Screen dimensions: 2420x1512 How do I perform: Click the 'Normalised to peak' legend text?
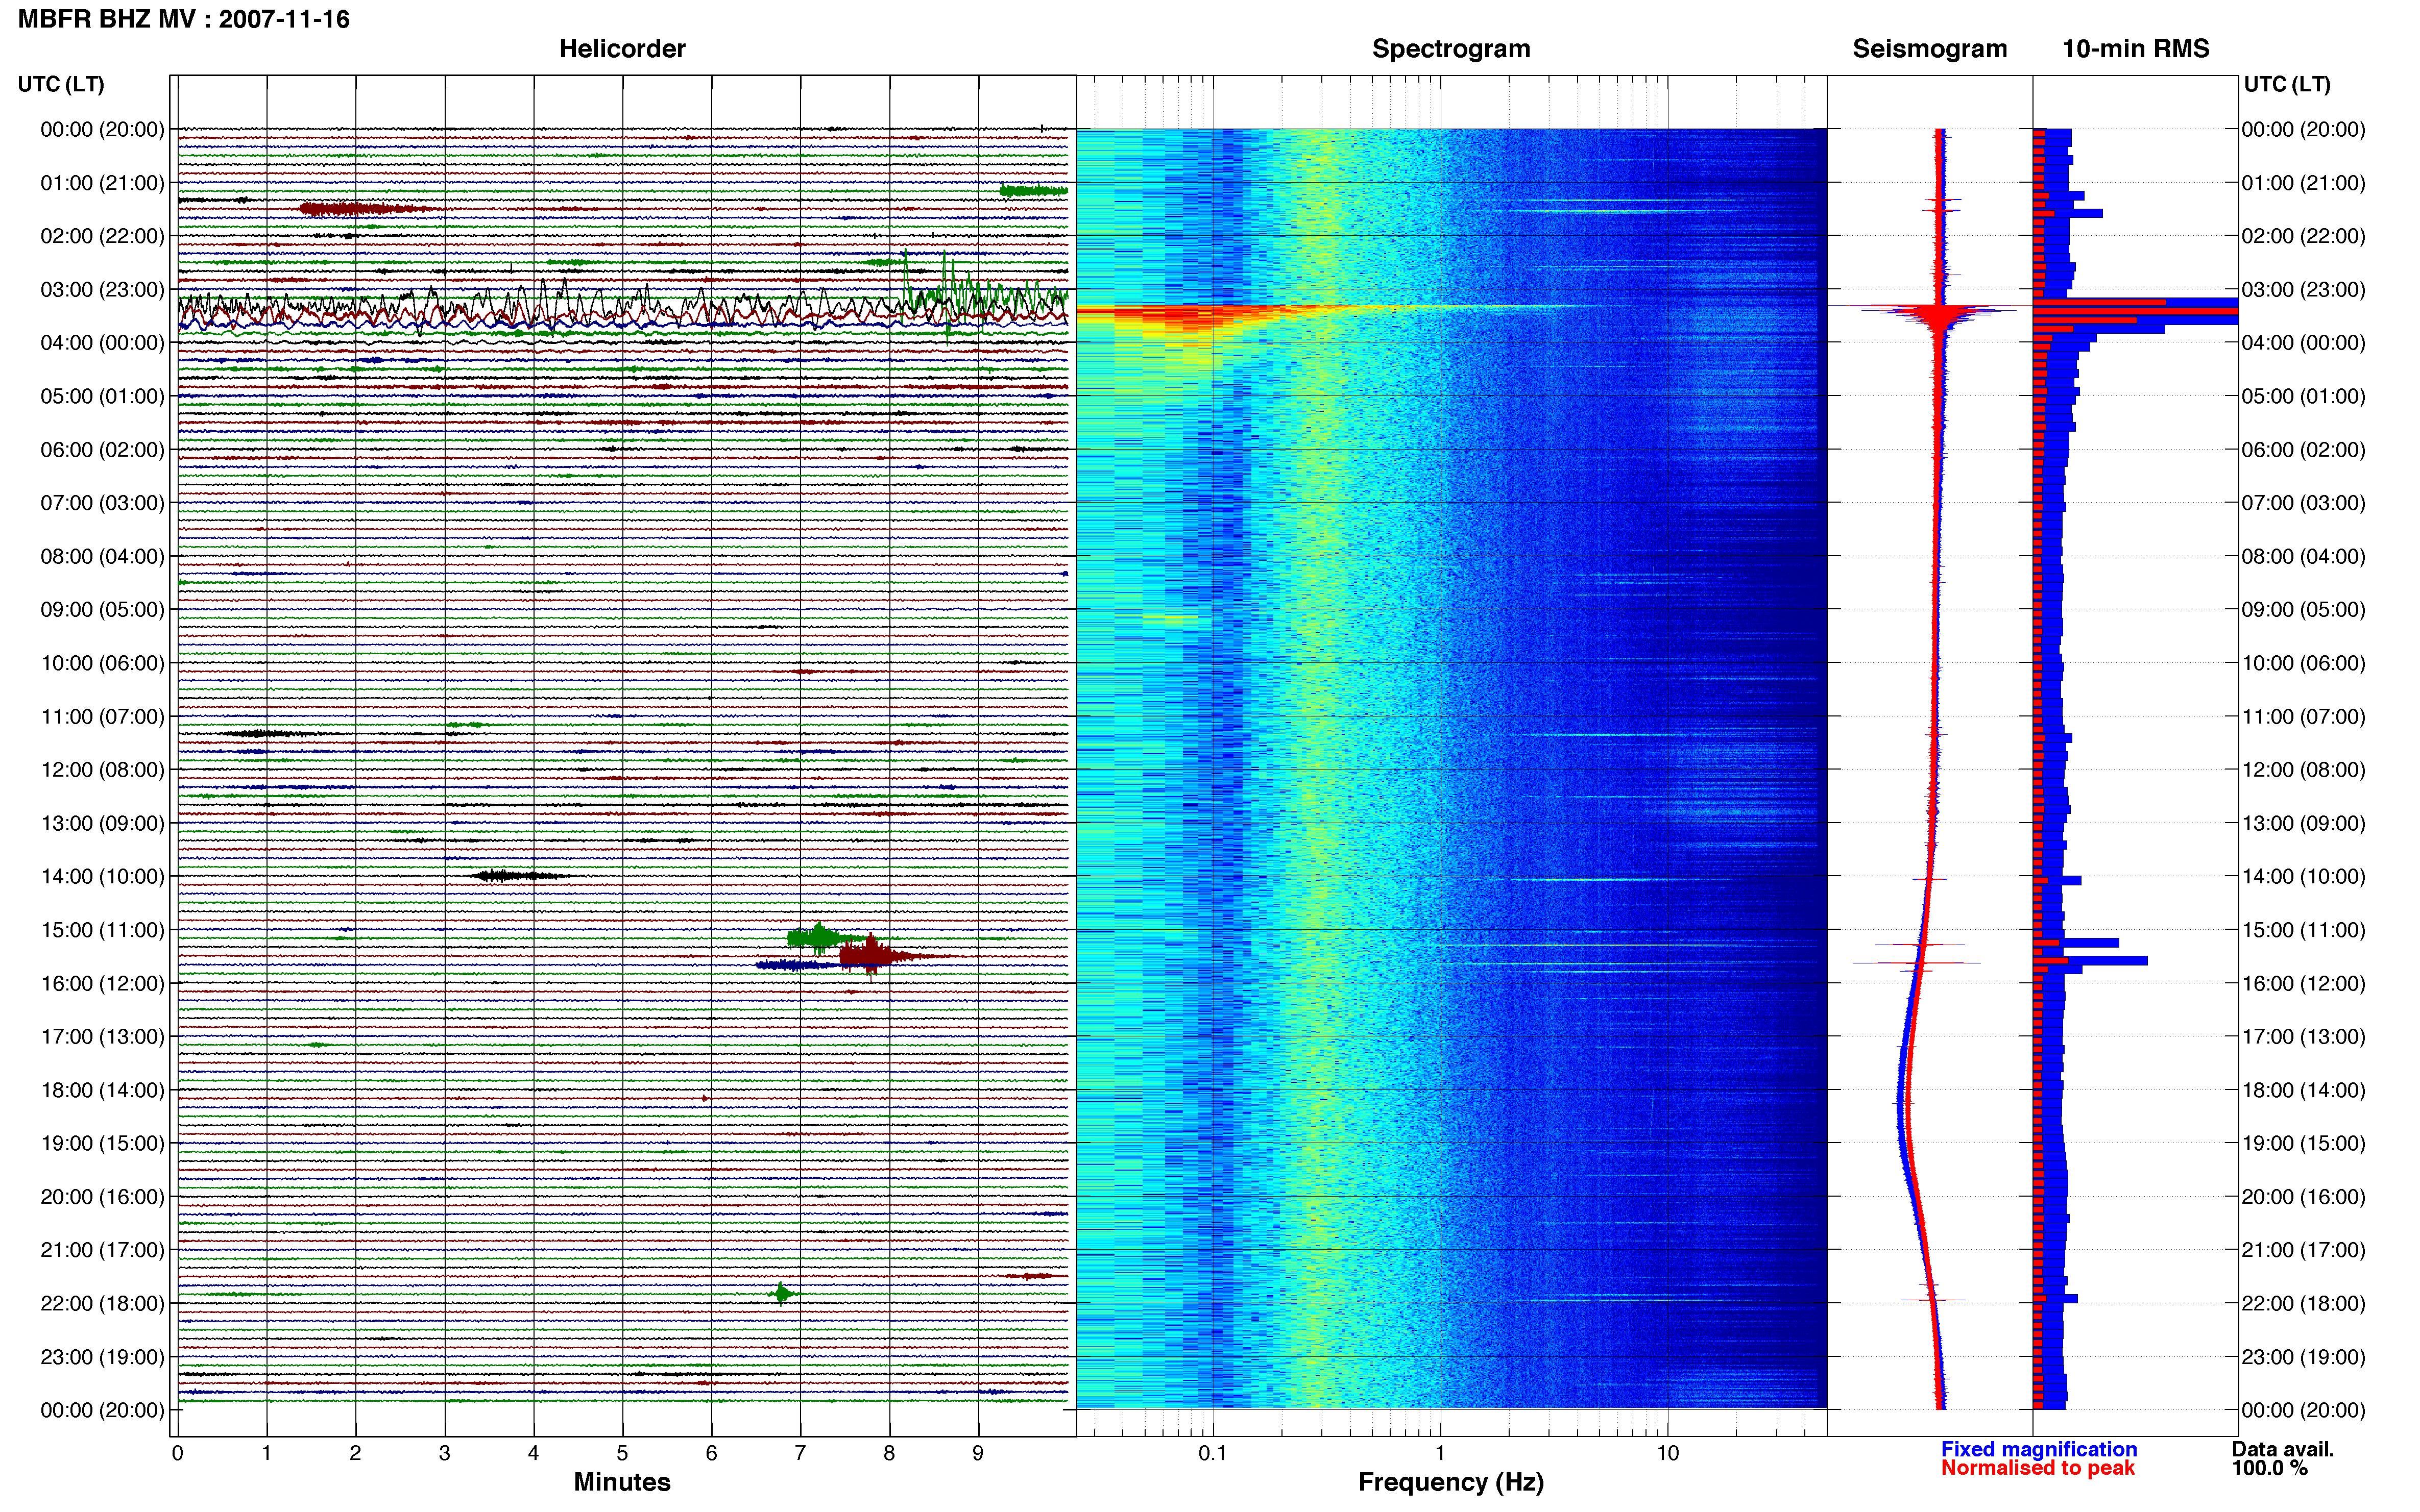coord(2038,1468)
